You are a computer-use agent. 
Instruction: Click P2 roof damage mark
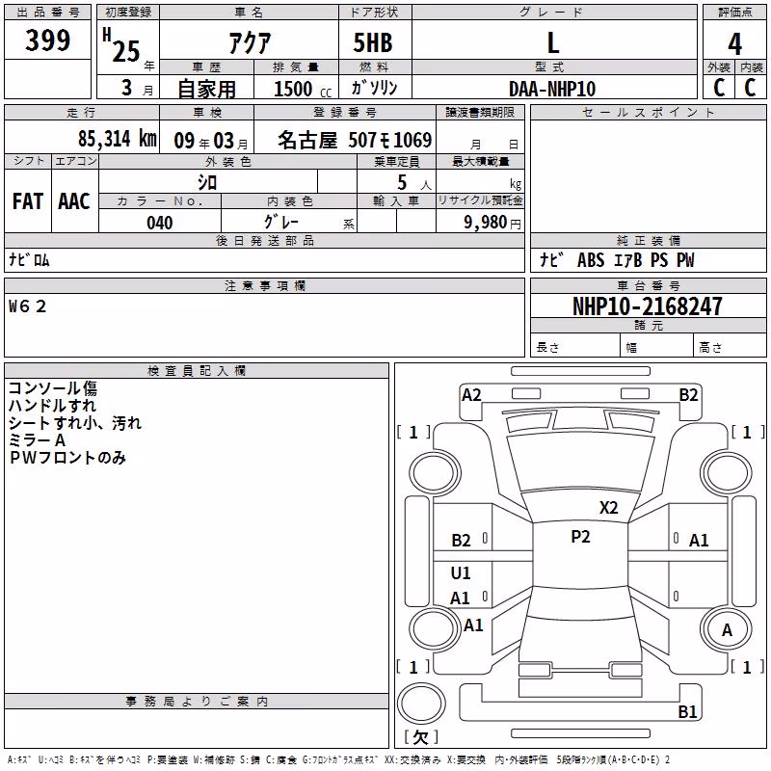click(x=580, y=537)
